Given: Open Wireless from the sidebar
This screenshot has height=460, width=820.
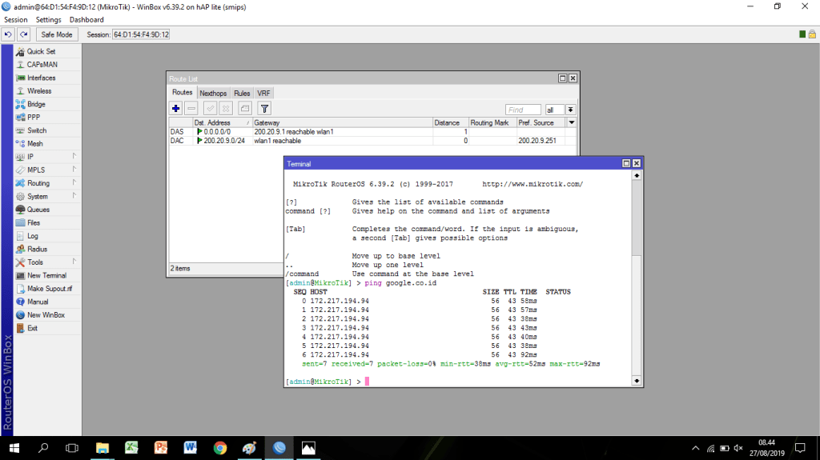Looking at the screenshot, I should [x=38, y=91].
